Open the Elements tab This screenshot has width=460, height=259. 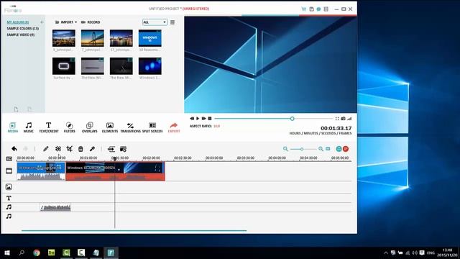[110, 127]
